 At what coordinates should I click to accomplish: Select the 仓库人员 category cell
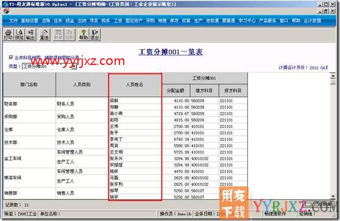[82, 129]
